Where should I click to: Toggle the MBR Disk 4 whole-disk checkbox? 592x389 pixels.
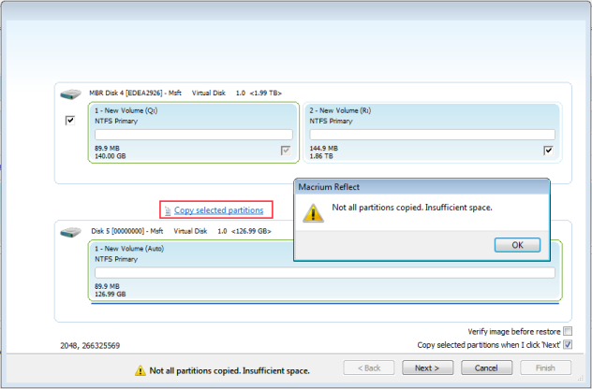coord(70,121)
